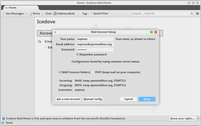Click the status bar online status icon

3,123
